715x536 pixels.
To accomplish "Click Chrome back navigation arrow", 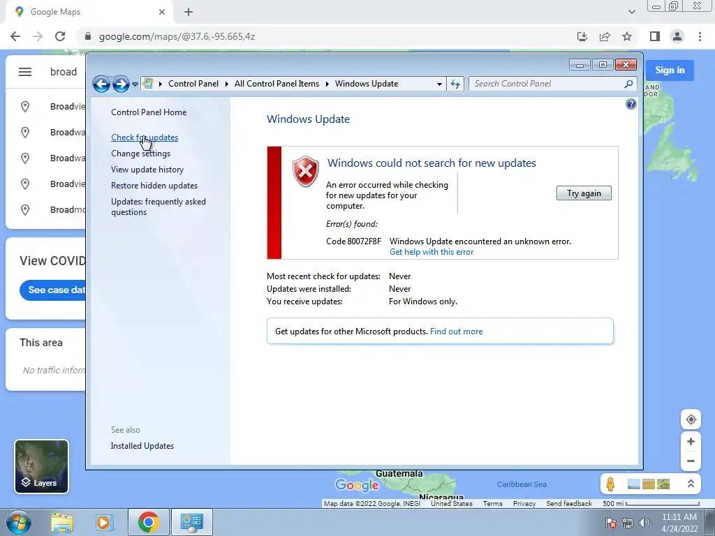I will (x=15, y=36).
